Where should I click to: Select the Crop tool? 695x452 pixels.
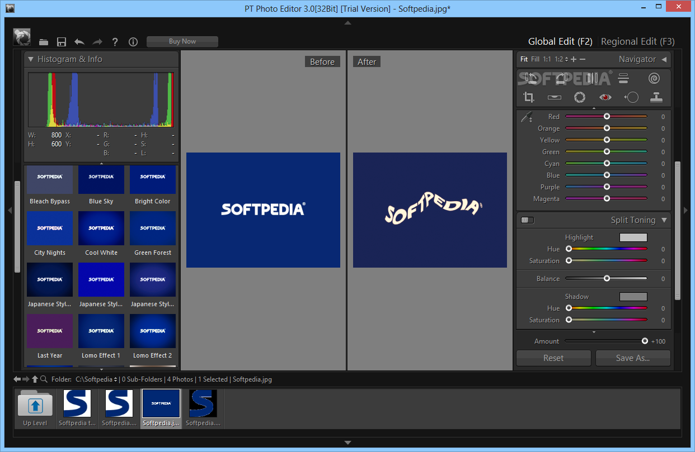pos(529,97)
